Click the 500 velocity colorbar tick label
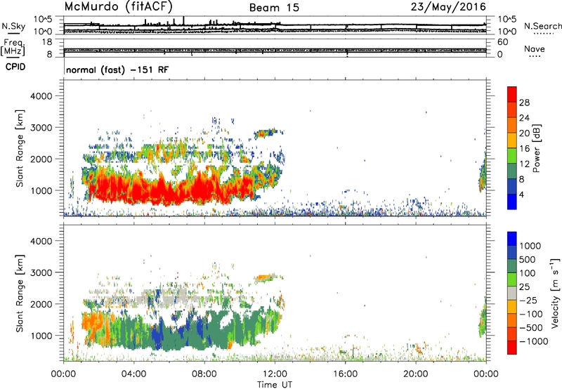The width and height of the screenshot is (562, 389). coord(528,259)
